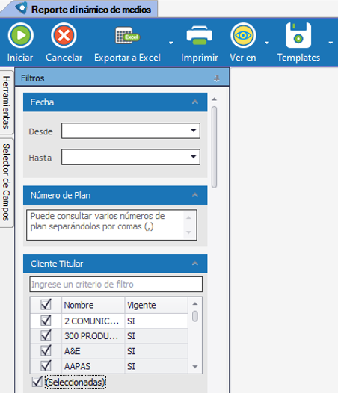Open the Selector de Campos side tab
The image size is (338, 393).
(6, 182)
